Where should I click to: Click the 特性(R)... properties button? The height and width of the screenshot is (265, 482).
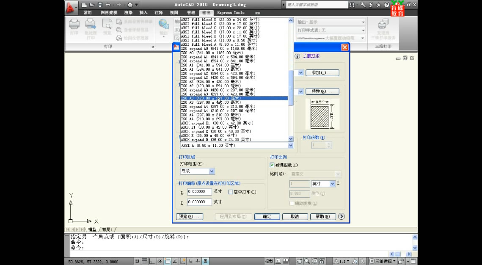(322, 91)
